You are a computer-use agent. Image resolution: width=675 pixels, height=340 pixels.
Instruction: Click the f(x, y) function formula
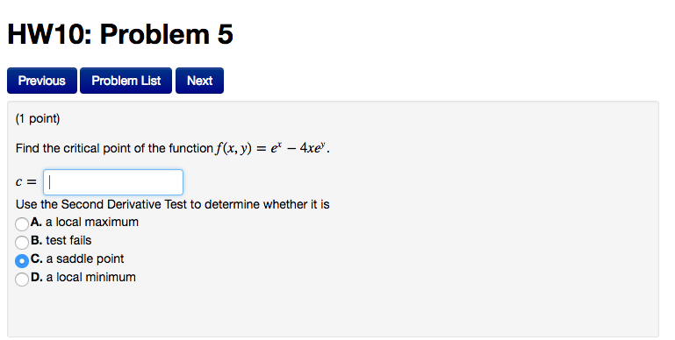[x=272, y=148]
